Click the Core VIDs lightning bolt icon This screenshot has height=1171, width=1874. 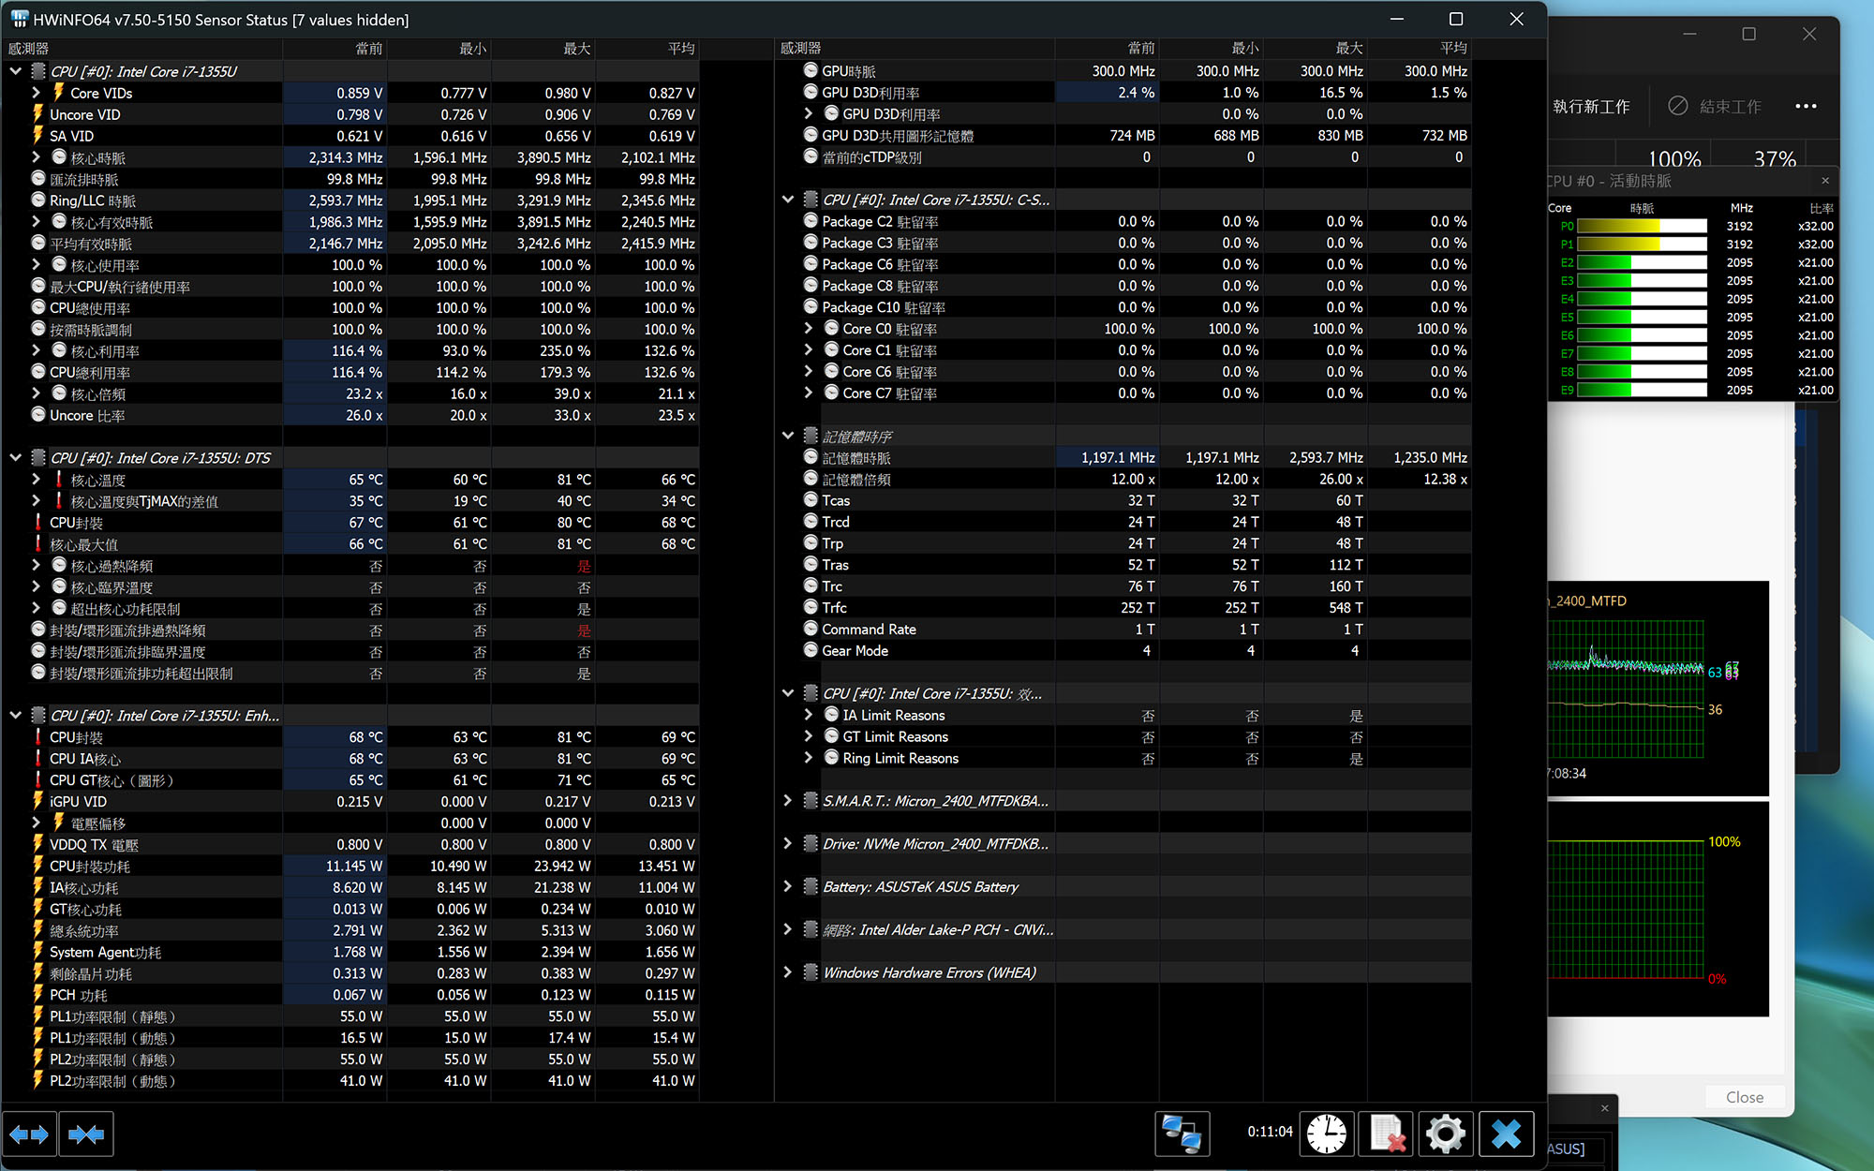(58, 93)
